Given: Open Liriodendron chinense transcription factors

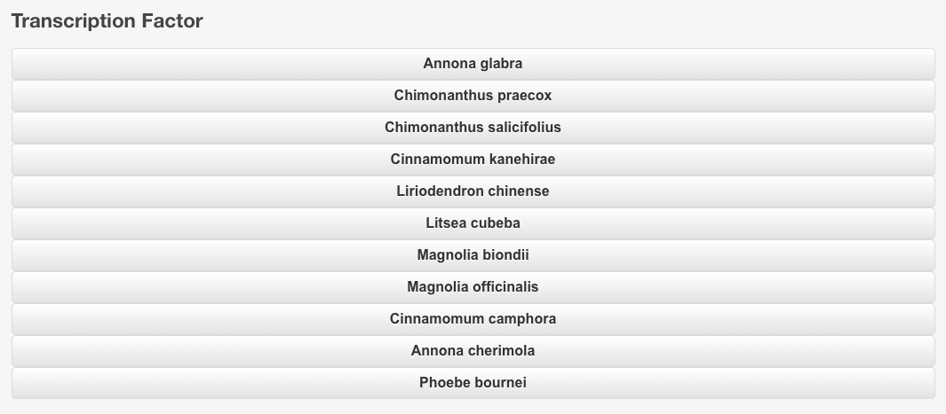Looking at the screenshot, I should pyautogui.click(x=473, y=191).
